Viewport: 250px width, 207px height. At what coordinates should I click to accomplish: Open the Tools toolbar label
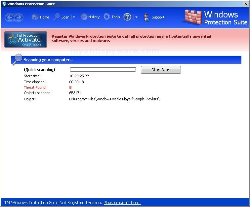tap(116, 17)
